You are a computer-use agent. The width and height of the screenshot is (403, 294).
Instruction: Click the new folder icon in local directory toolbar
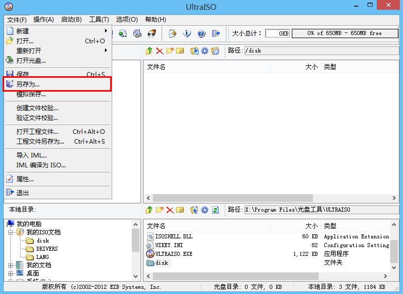tap(160, 210)
